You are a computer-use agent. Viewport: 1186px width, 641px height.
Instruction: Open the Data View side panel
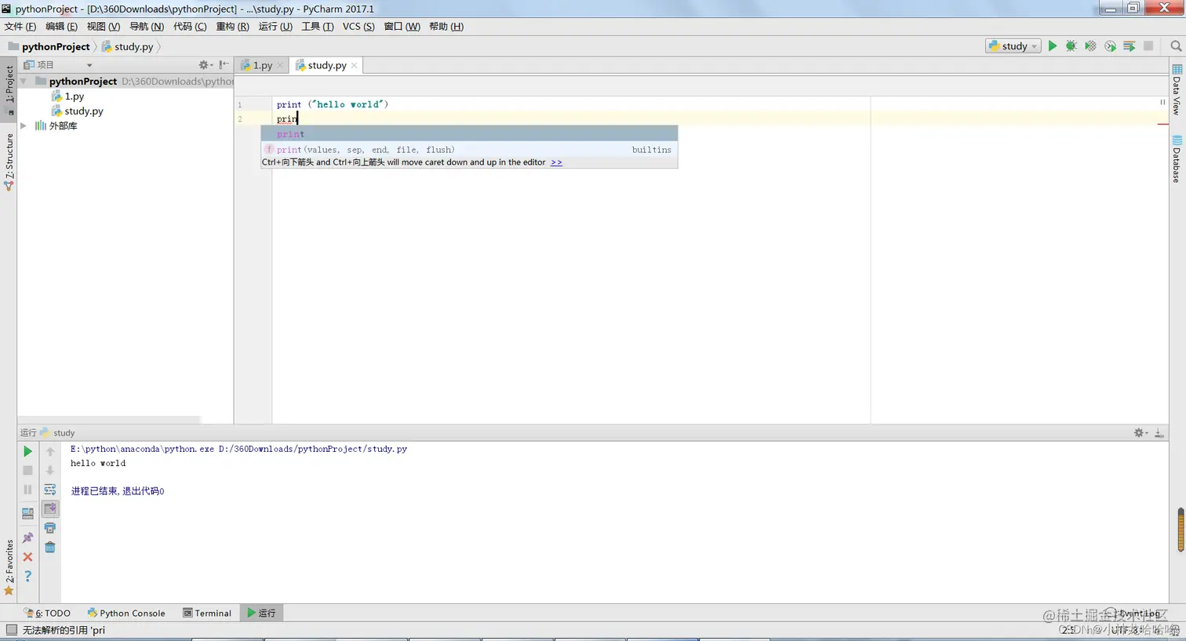(1177, 90)
